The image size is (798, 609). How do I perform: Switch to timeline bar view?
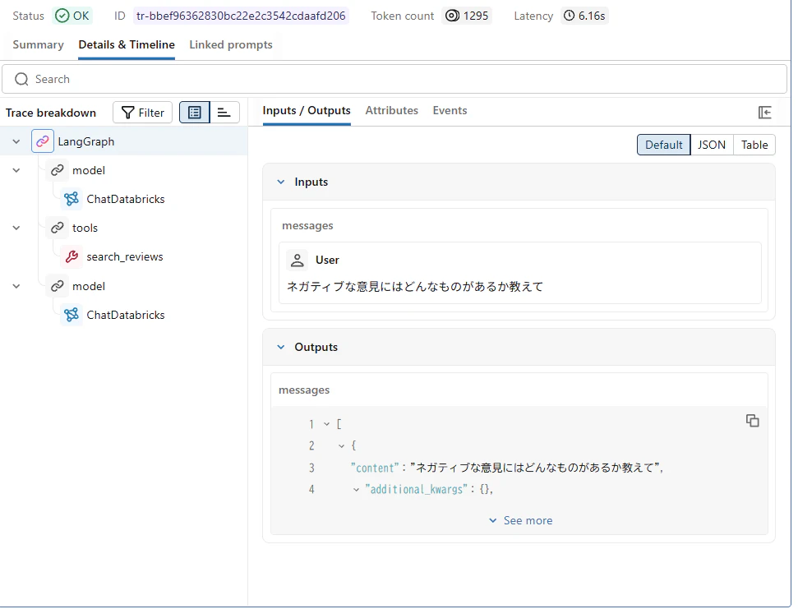coord(224,113)
